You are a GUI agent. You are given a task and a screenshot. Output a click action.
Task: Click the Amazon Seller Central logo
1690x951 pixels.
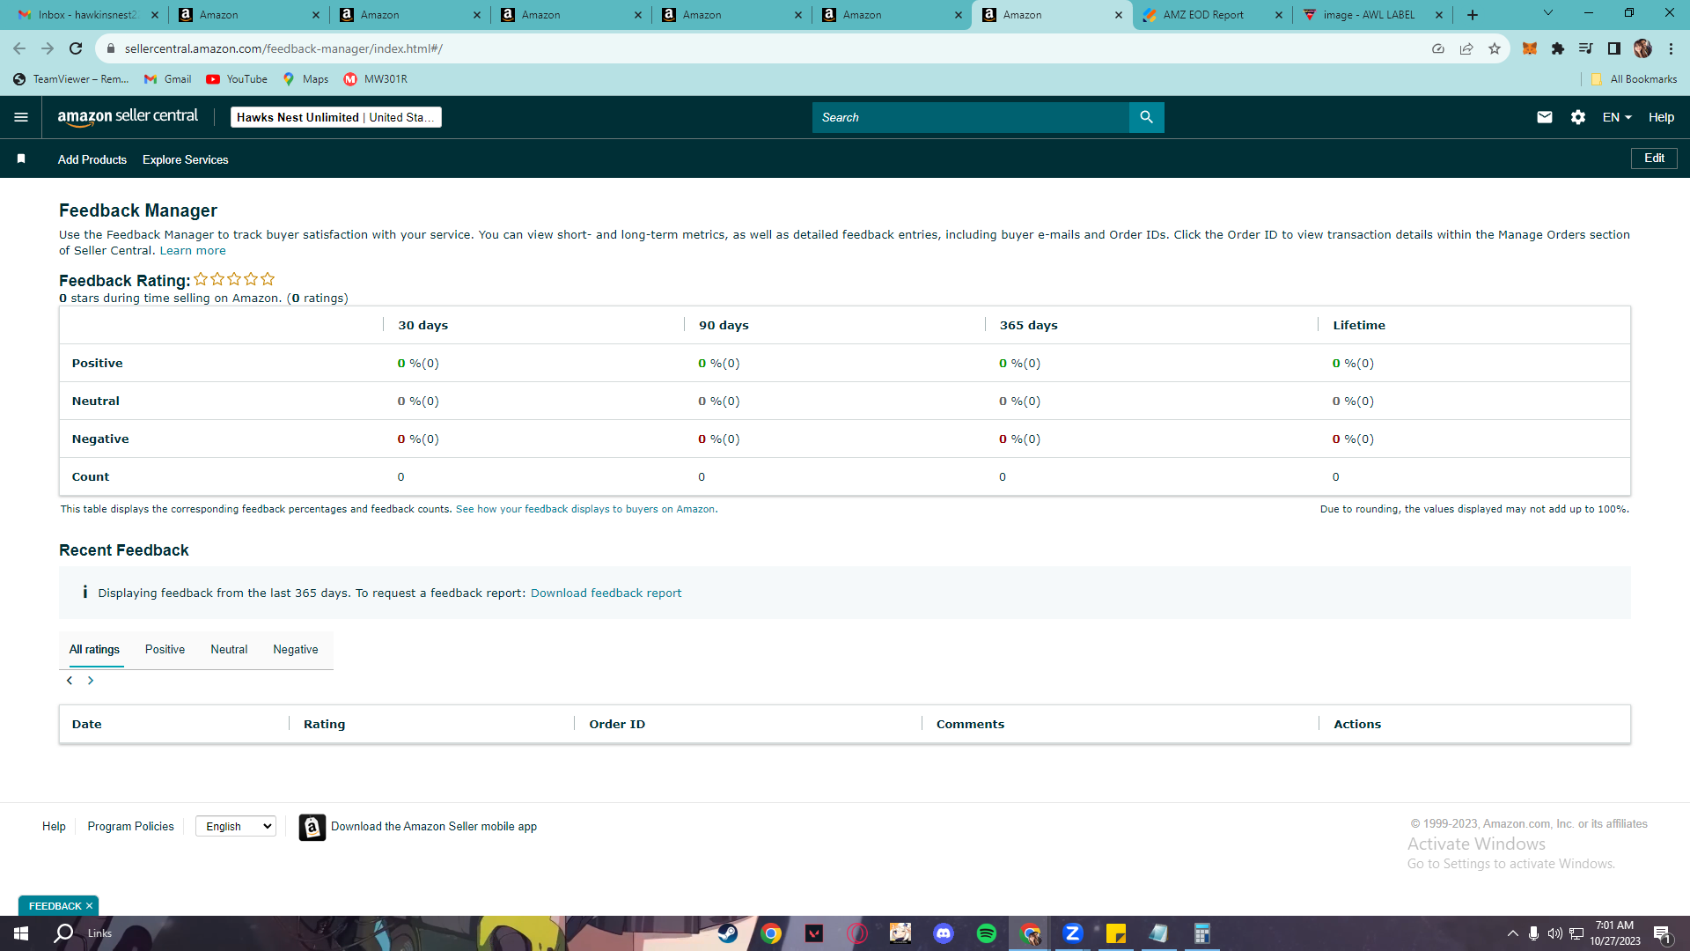128,117
